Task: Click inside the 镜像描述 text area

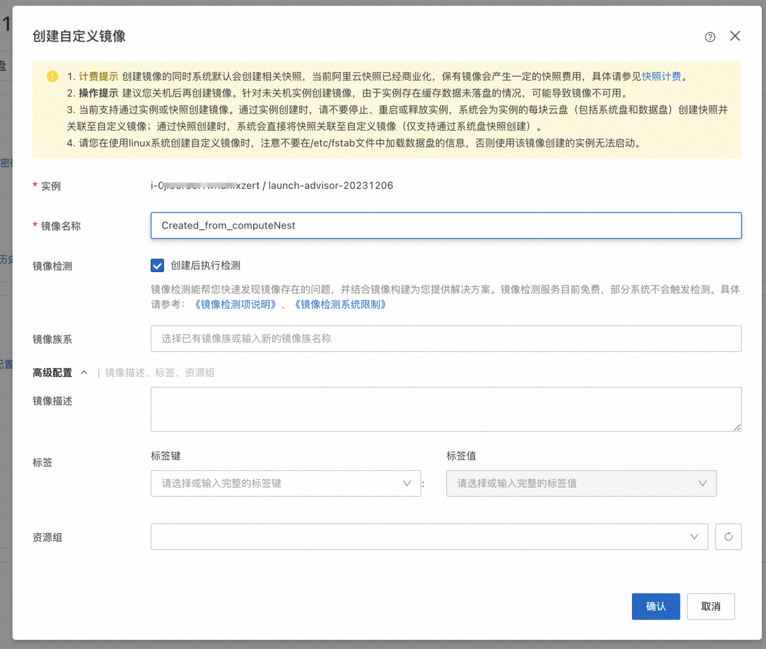Action: tap(446, 409)
